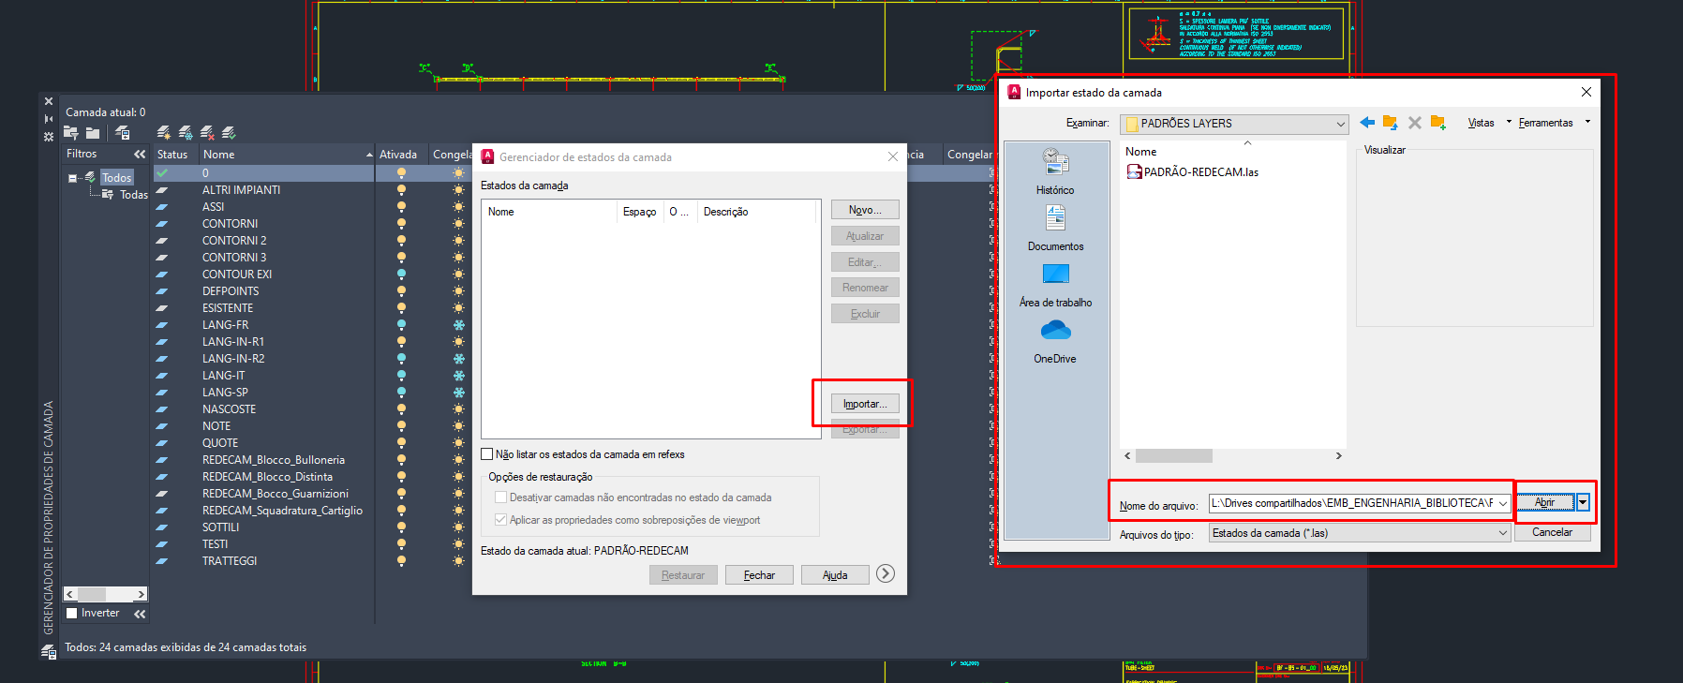Open the Layer States Manager toolbar icon
Image resolution: width=1683 pixels, height=683 pixels.
coord(122,133)
